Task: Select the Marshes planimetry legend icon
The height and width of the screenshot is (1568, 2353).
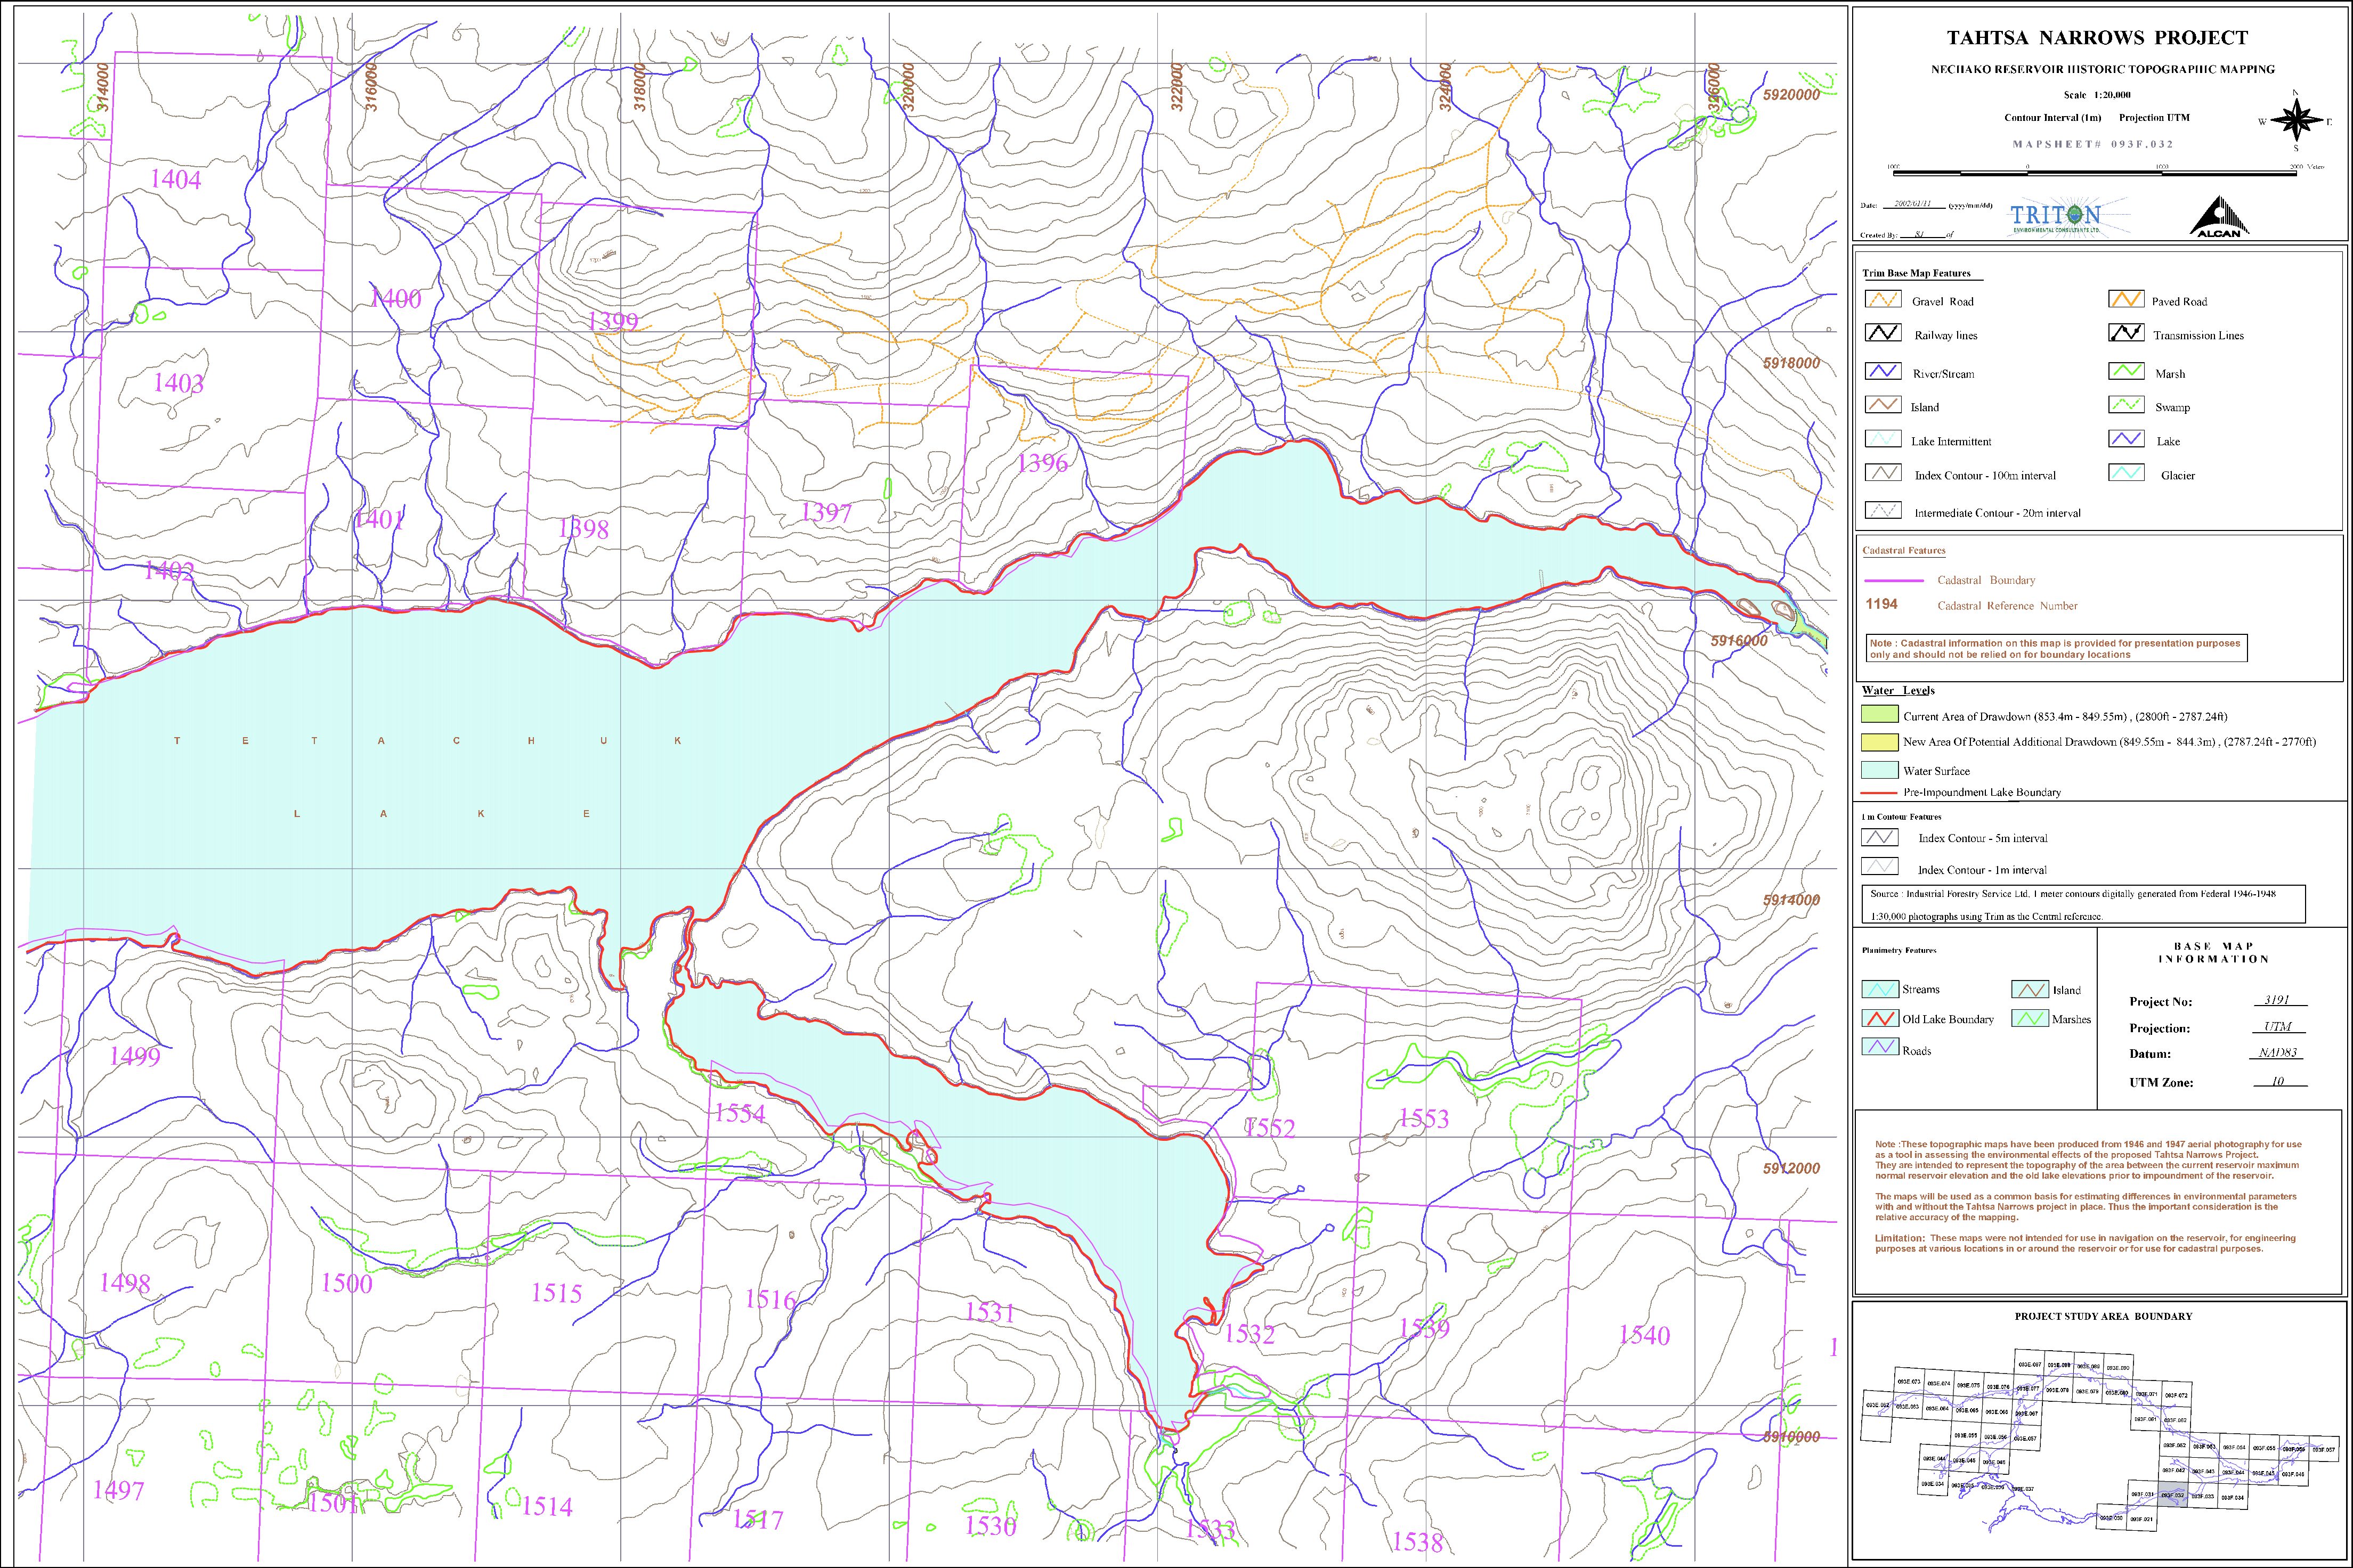Action: point(2030,1019)
